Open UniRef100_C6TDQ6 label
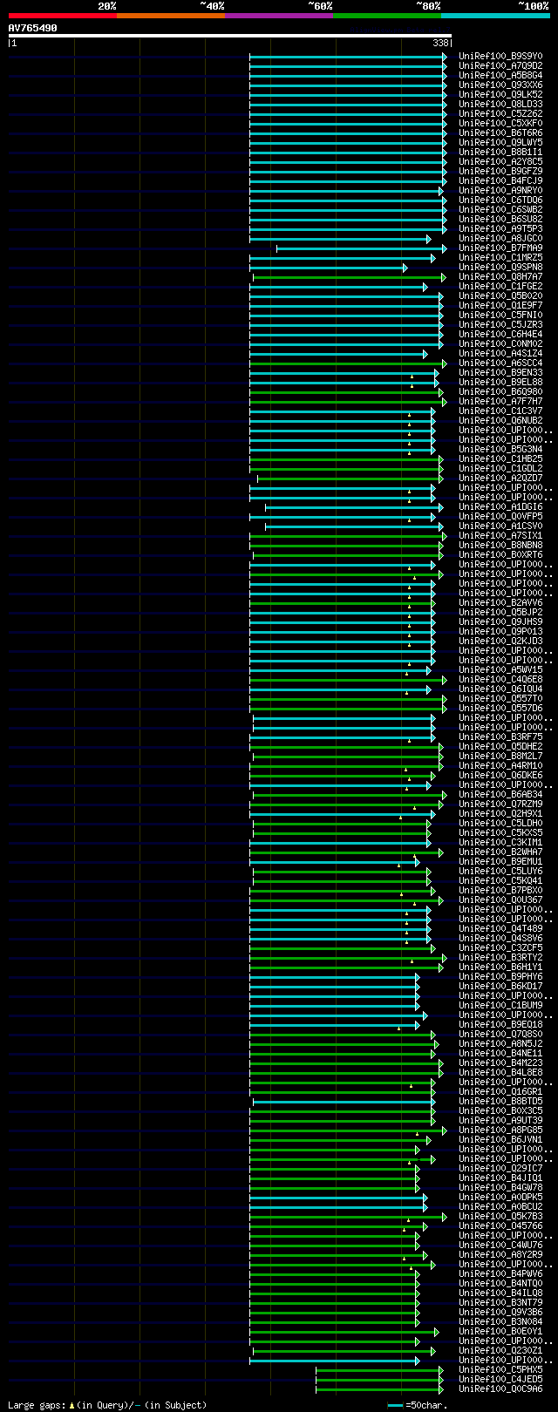 coord(500,200)
